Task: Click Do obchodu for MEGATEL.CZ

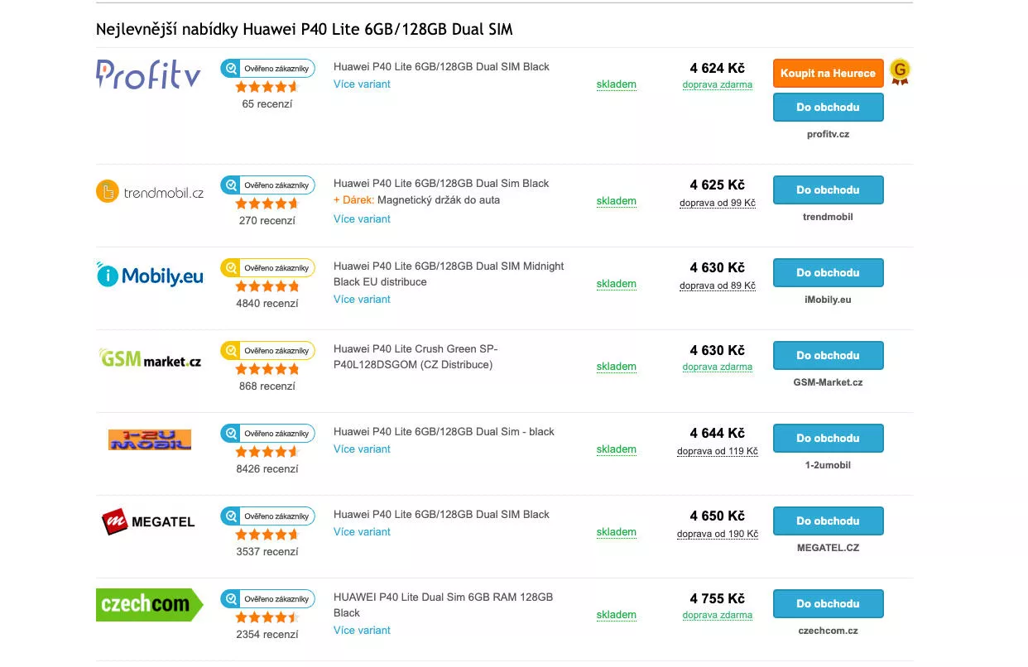Action: click(828, 521)
